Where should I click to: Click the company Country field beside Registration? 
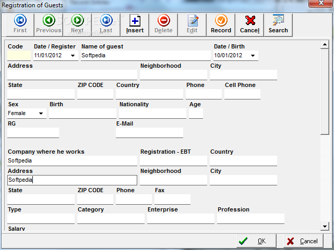coord(243,161)
